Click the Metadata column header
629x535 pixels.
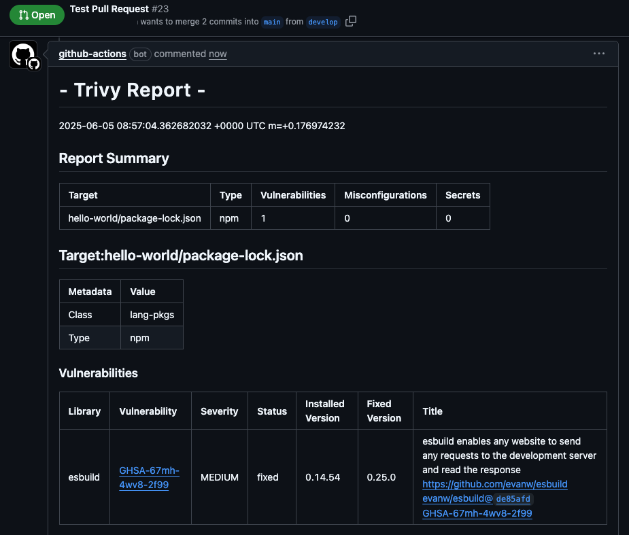point(90,292)
